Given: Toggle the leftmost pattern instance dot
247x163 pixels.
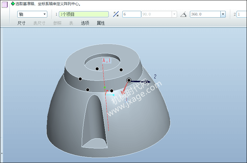Looking at the screenshot, I should click(x=80, y=79).
